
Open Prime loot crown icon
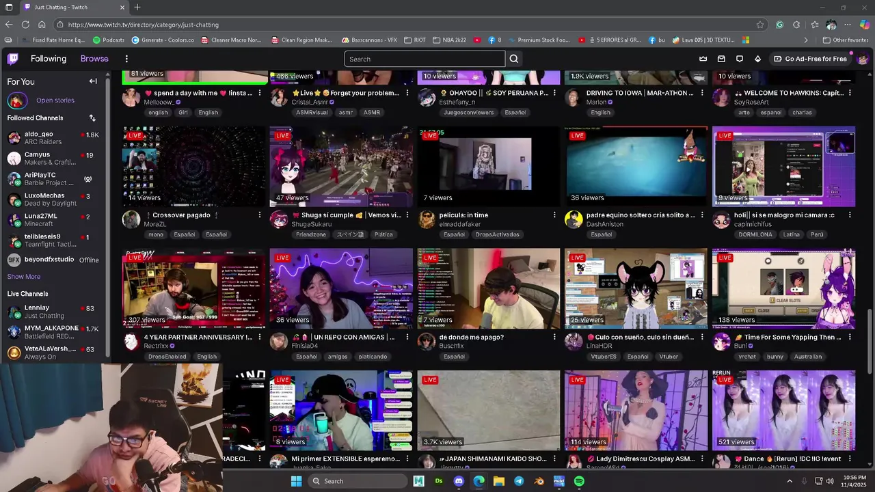point(703,59)
